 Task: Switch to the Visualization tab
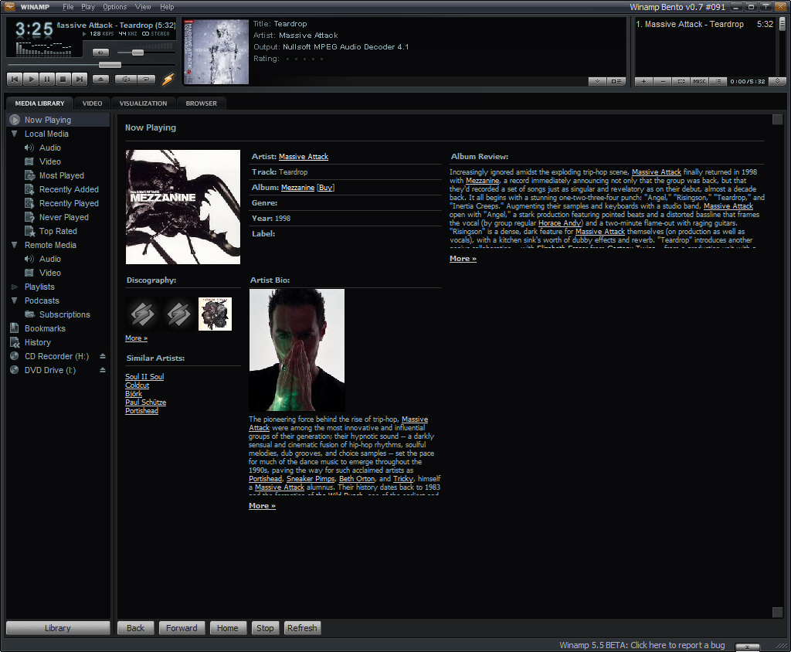click(x=143, y=104)
